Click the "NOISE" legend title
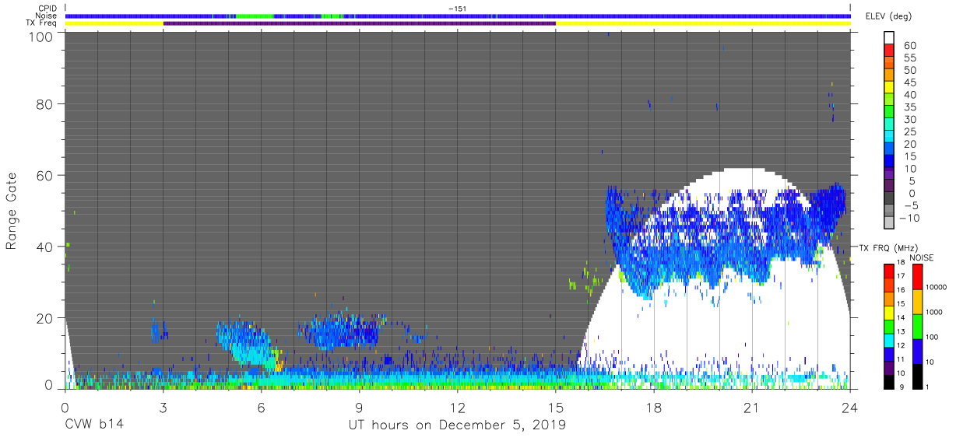This screenshot has width=956, height=441. pyautogui.click(x=921, y=257)
